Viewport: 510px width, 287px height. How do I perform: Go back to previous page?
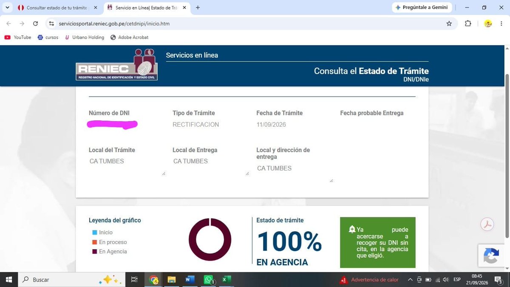(9, 23)
